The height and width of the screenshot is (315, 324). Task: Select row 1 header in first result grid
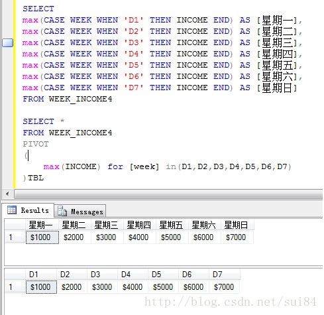pyautogui.click(x=15, y=237)
